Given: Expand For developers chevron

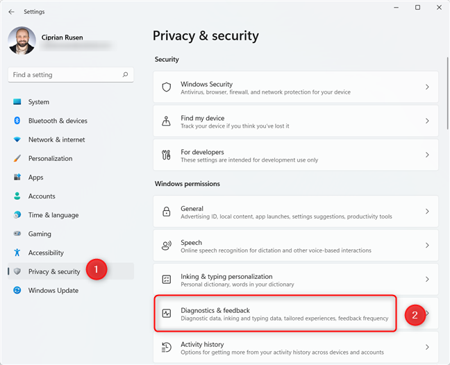Looking at the screenshot, I should pos(427,155).
